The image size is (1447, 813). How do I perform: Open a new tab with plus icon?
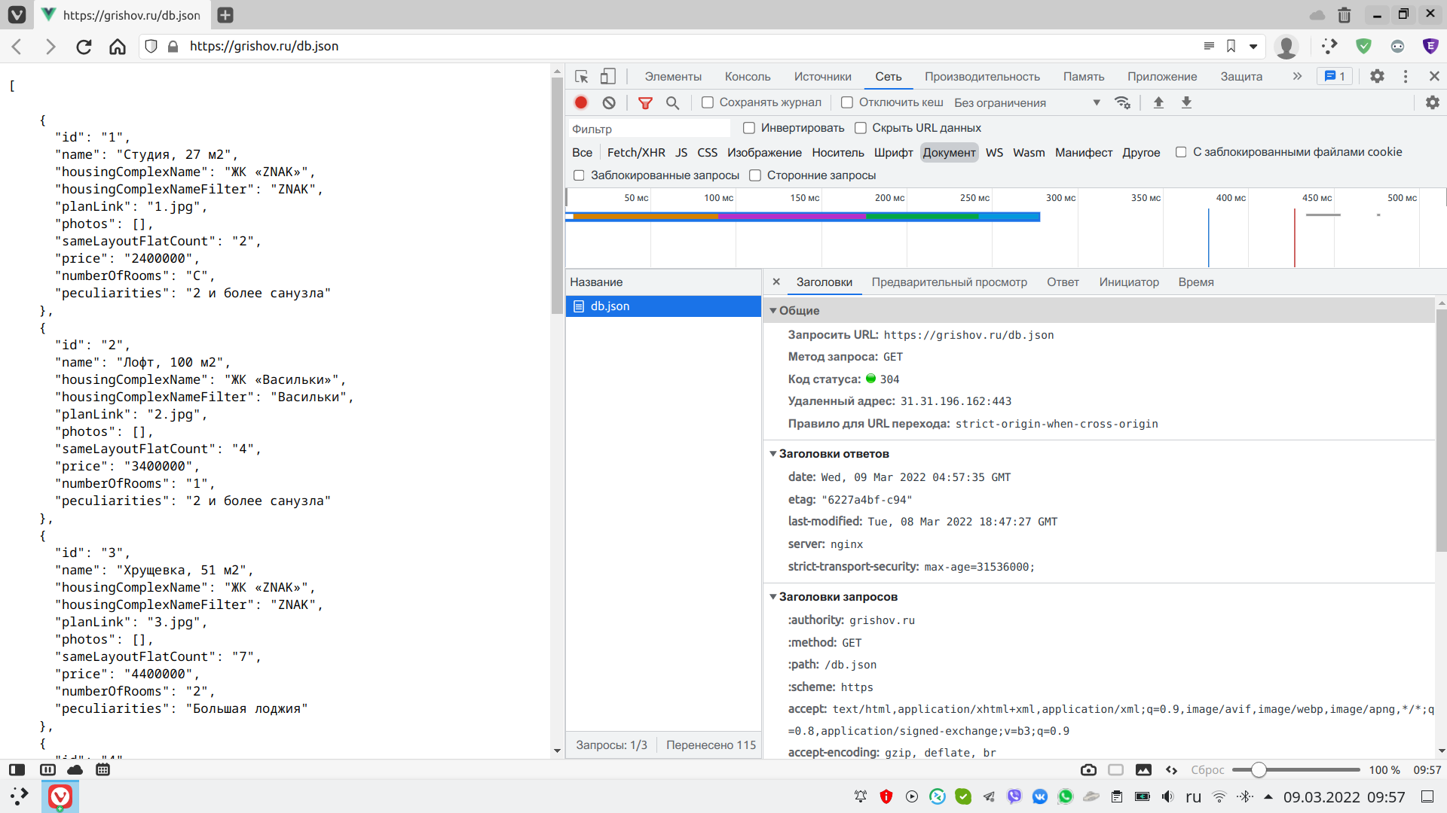pyautogui.click(x=225, y=14)
